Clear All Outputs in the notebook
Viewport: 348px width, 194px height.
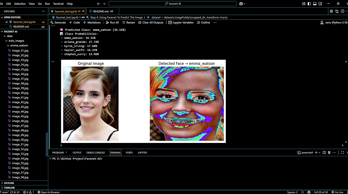click(151, 23)
